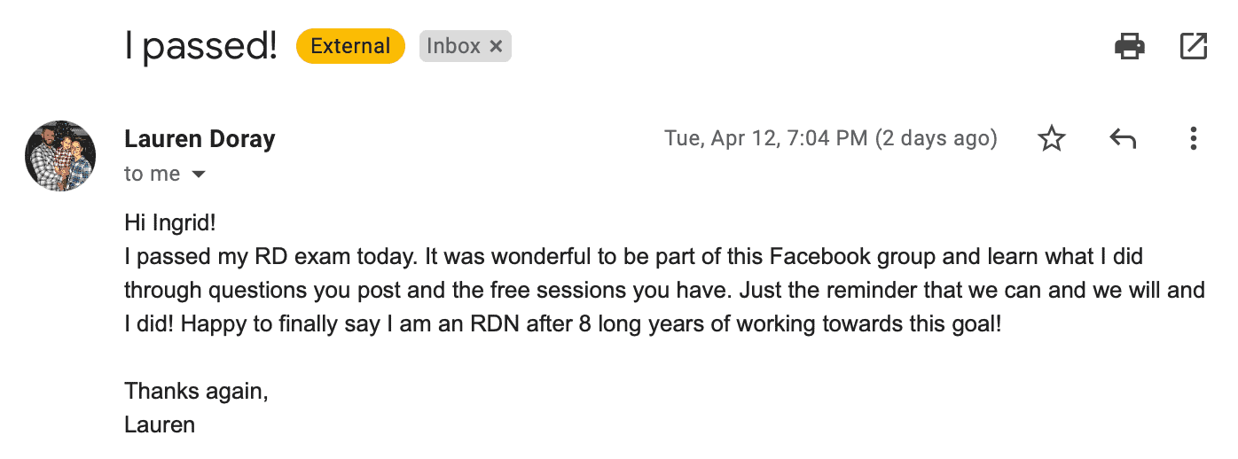This screenshot has height=459, width=1238.
Task: Expand recipient details arrow beside "to me"
Action: pos(199,175)
